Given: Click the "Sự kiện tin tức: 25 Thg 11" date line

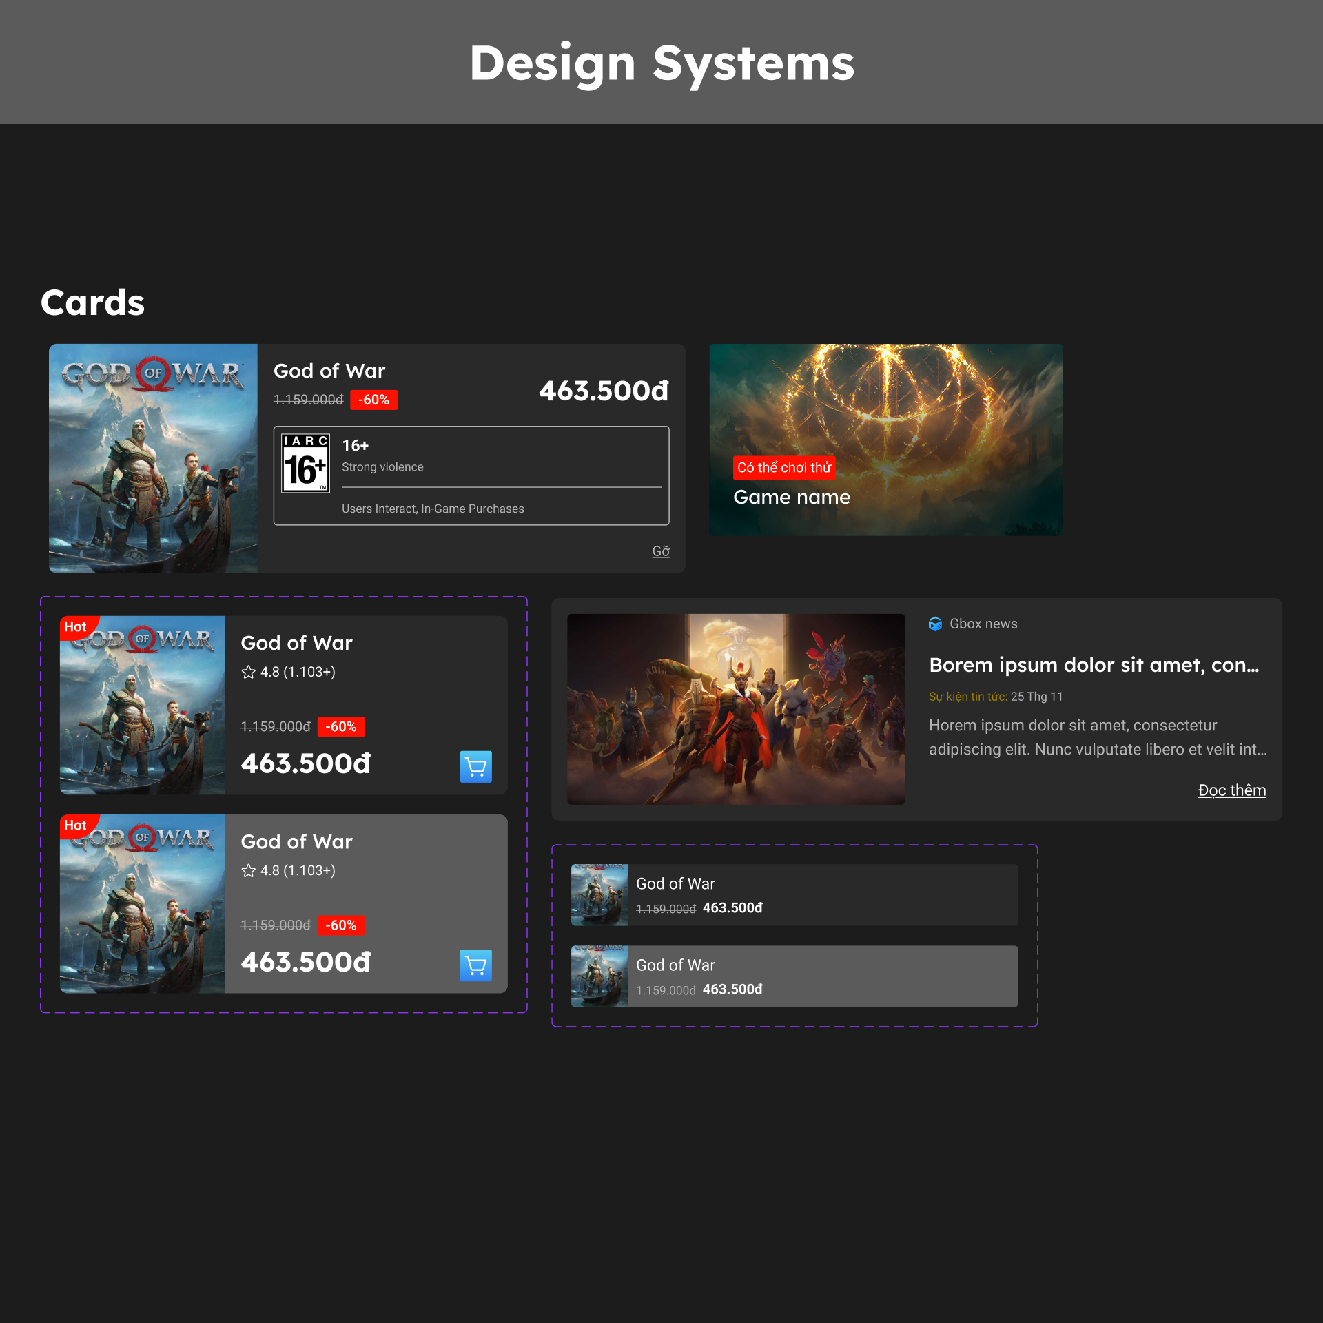Looking at the screenshot, I should coord(996,697).
